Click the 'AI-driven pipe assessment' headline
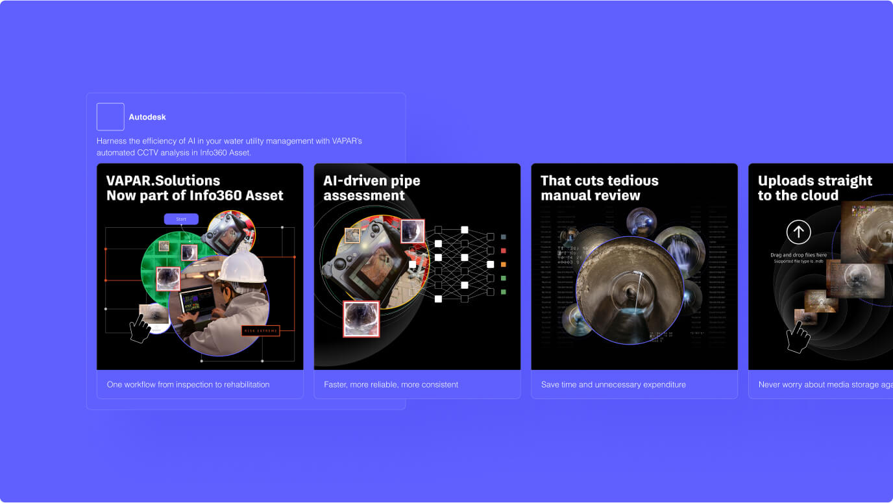The width and height of the screenshot is (893, 503). (372, 188)
